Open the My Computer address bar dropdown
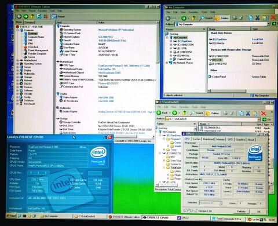The image size is (278, 226). point(268,24)
